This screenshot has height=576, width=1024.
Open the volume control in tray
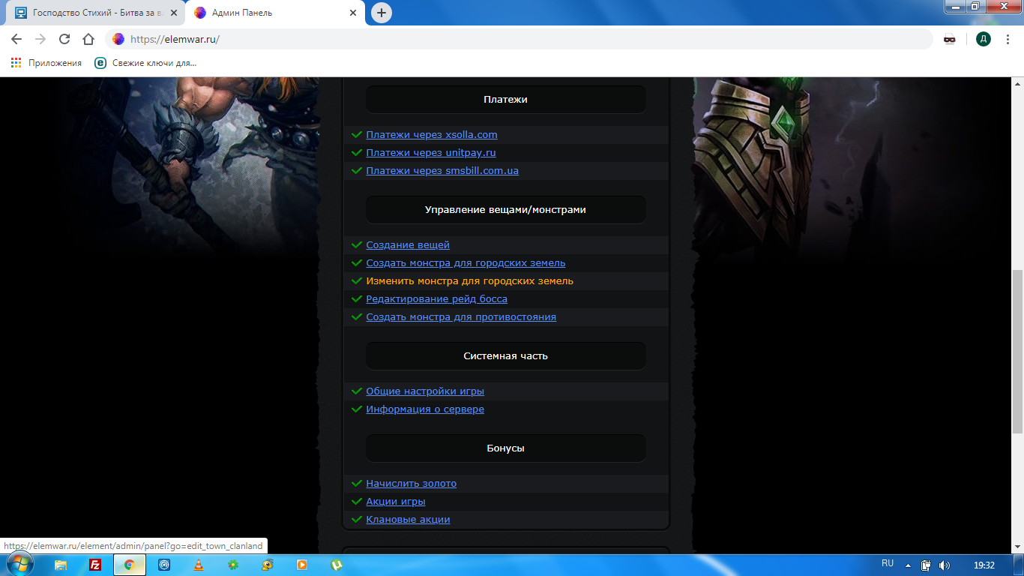[x=944, y=565]
